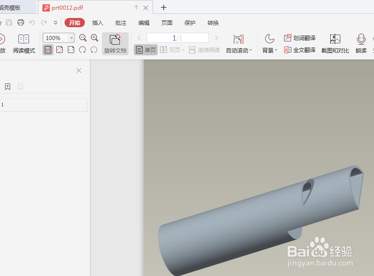This screenshot has width=374, height=276.
Task: Close the prt0012.pdf tab
Action: [x=146, y=8]
